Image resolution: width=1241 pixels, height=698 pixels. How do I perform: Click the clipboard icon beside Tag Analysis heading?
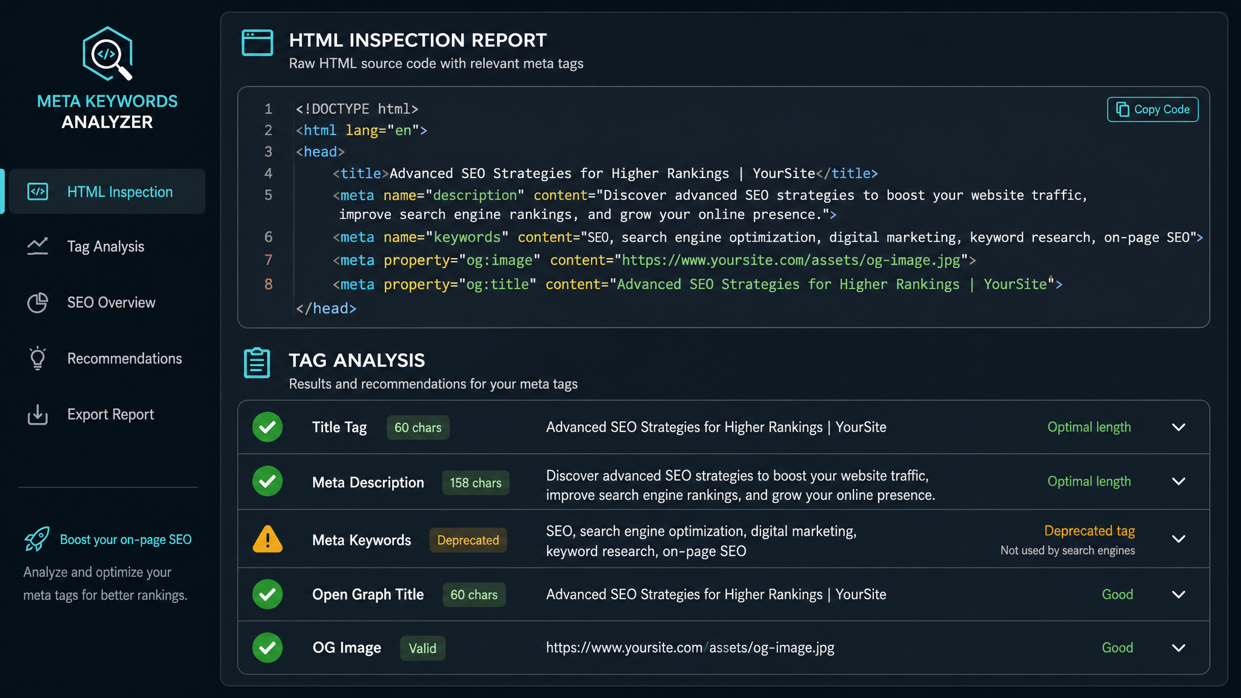(257, 363)
